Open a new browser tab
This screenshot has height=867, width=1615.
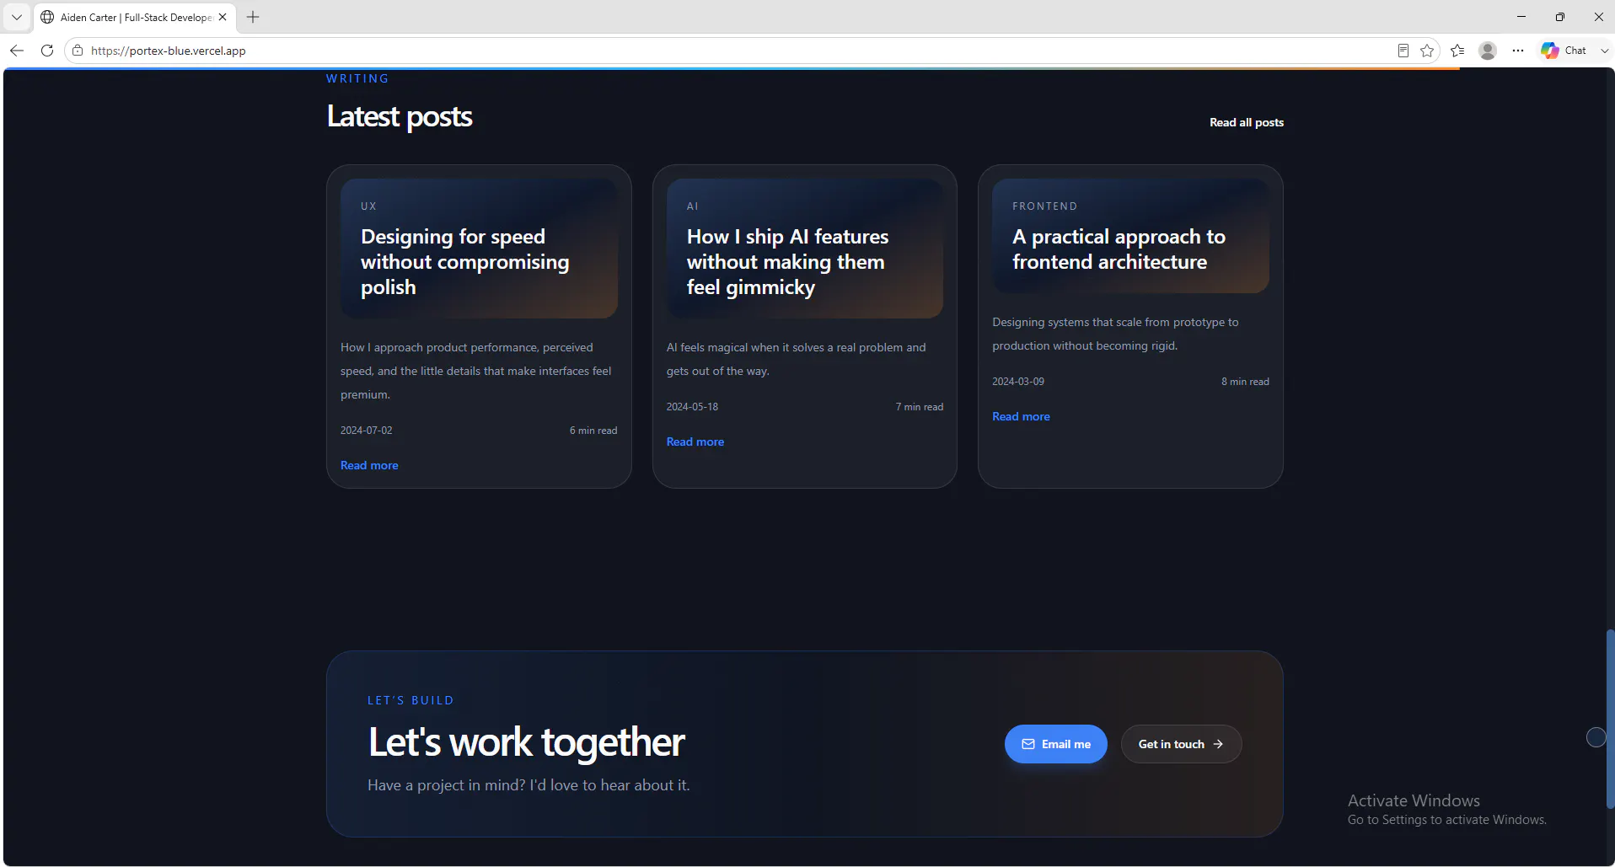click(x=253, y=17)
